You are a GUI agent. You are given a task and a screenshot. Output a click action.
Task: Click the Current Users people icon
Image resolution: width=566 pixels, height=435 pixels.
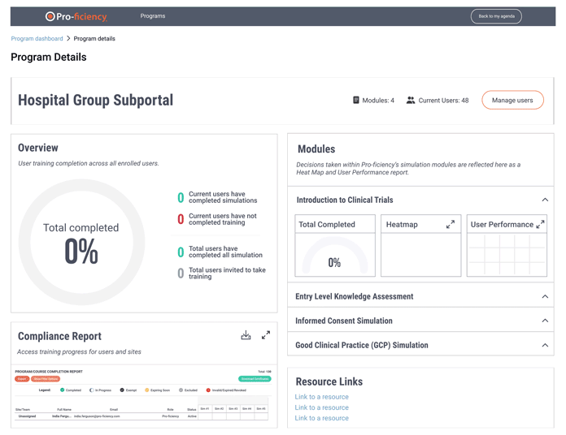point(411,101)
